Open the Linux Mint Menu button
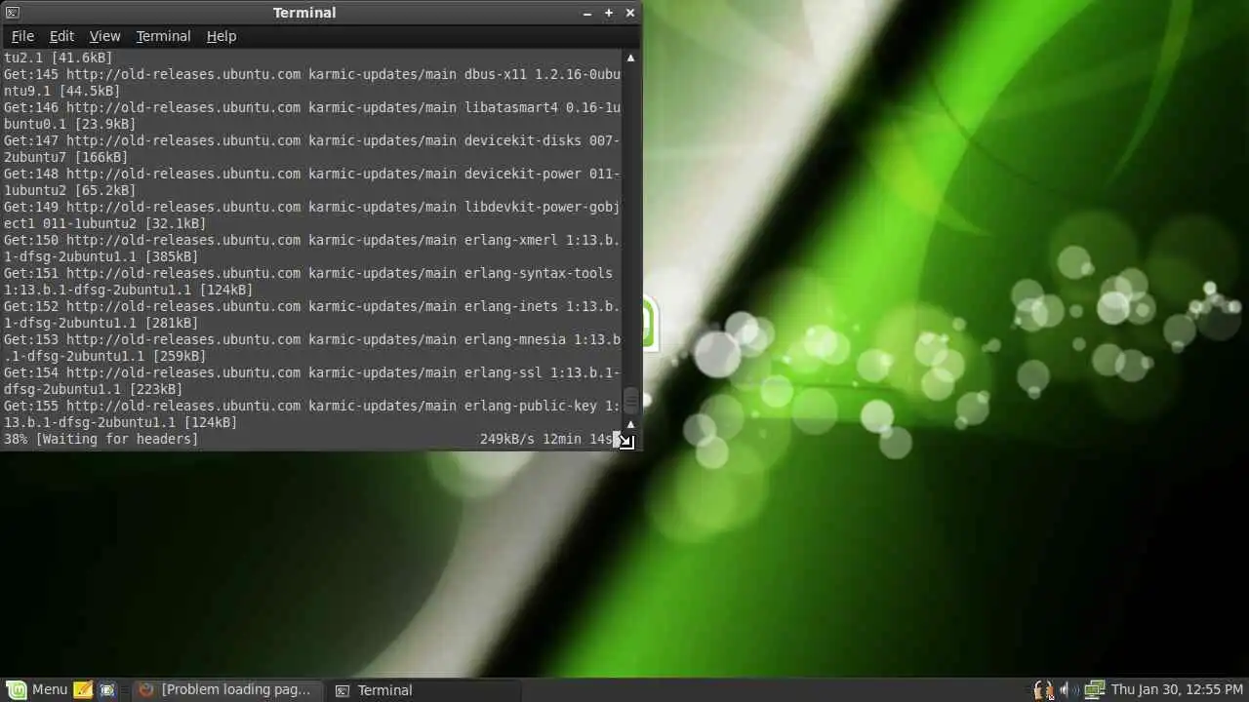This screenshot has height=702, width=1249. (x=37, y=689)
